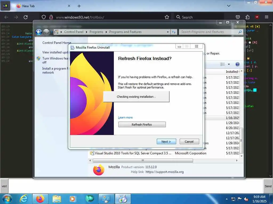Click the Refresh Firefox button
Screen dimensions: 273x204
click(142, 125)
